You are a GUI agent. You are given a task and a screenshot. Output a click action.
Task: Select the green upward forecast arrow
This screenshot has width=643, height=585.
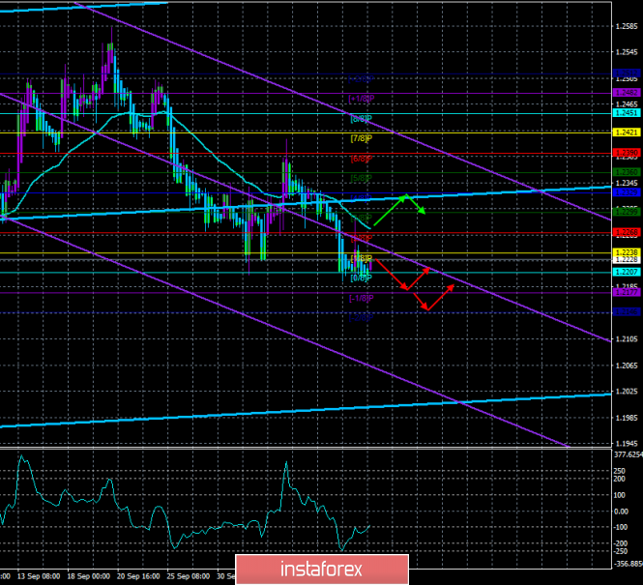(398, 208)
